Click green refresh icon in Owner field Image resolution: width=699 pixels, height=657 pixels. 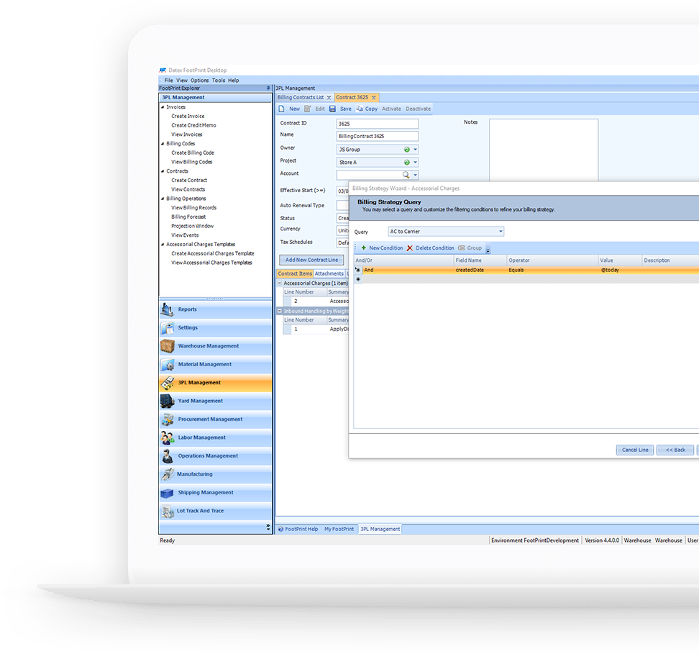click(406, 150)
